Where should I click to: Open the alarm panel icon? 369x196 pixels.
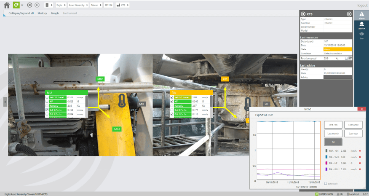361,15
